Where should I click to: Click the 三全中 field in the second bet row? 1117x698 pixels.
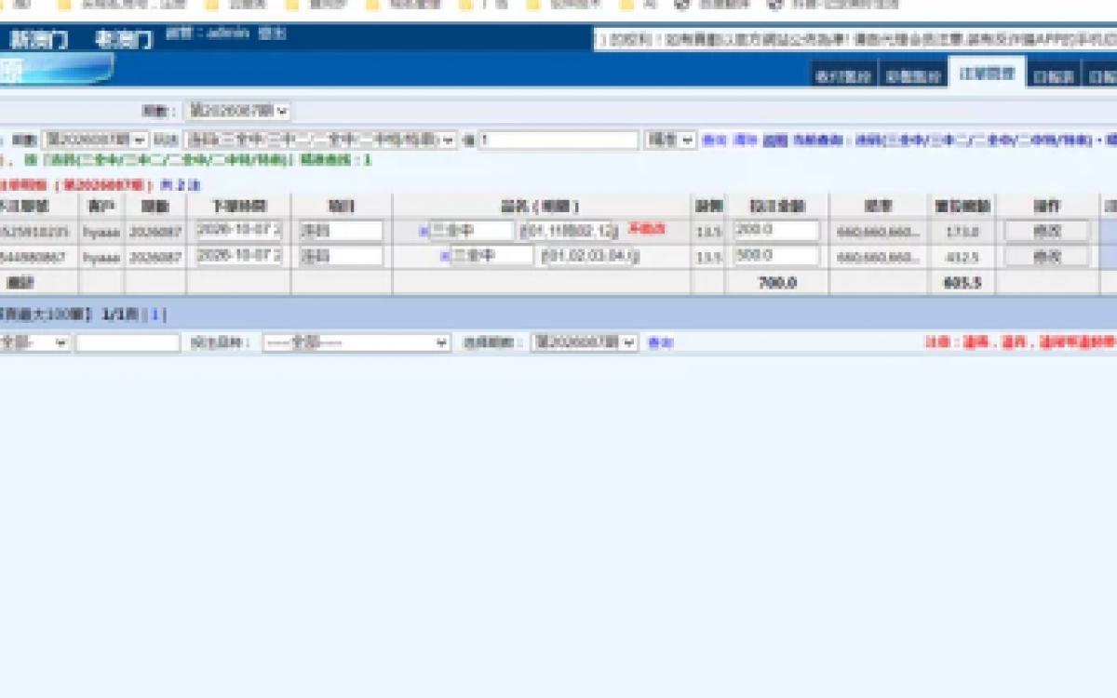coord(492,256)
